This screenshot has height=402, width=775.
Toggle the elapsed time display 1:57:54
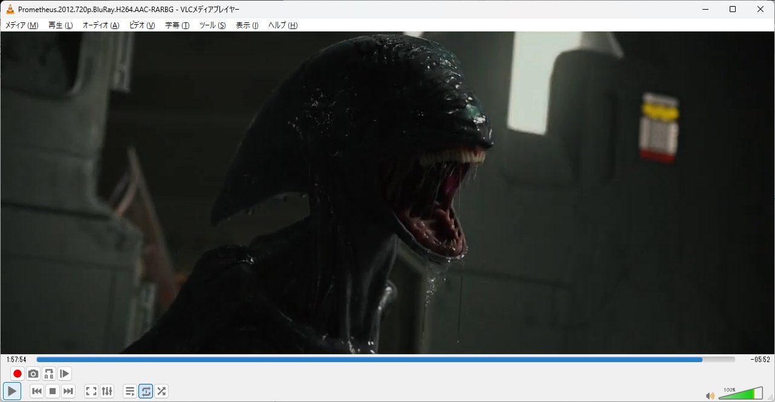(x=16, y=360)
